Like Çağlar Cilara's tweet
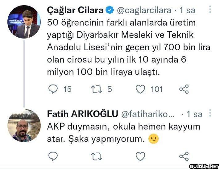The width and height of the screenshot is (220, 170). (x=140, y=89)
